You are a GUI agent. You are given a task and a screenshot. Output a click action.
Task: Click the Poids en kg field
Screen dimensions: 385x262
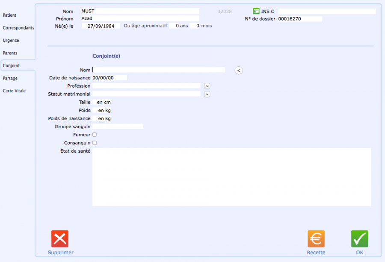(x=102, y=110)
